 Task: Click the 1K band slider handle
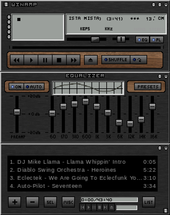97,106
